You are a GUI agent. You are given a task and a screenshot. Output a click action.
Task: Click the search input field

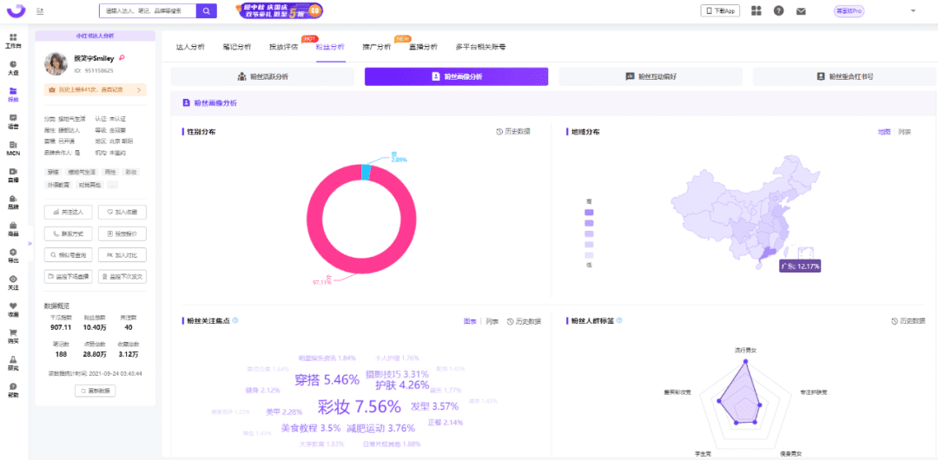click(x=148, y=10)
